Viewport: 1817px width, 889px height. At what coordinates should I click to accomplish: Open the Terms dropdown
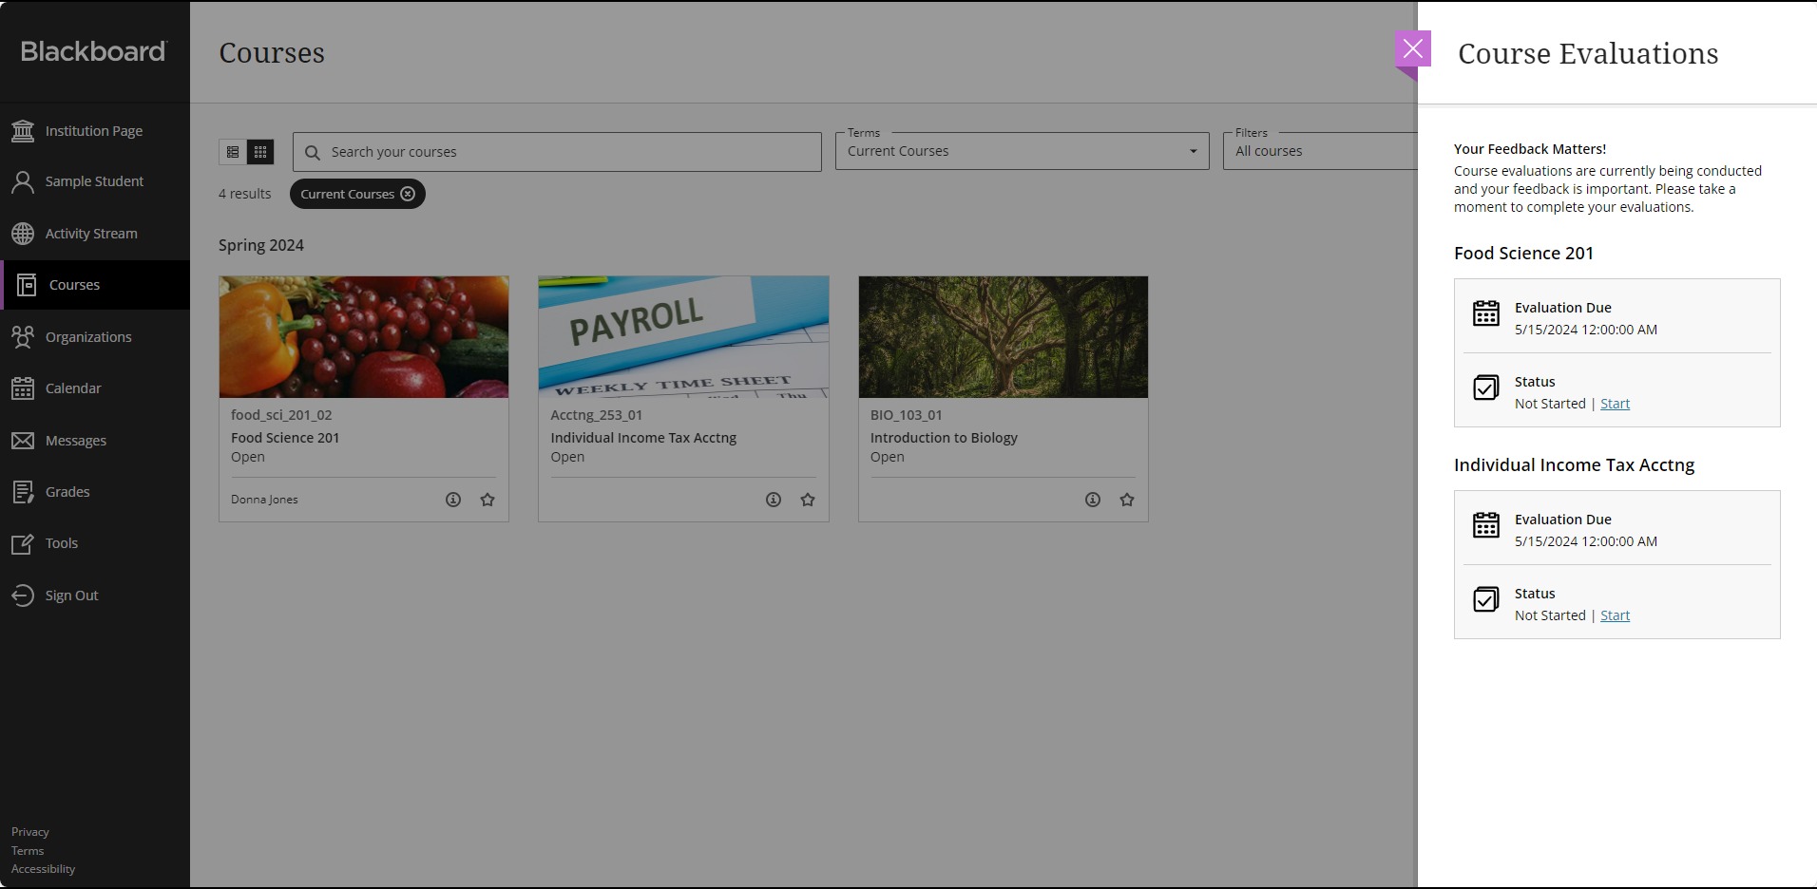(x=1022, y=151)
